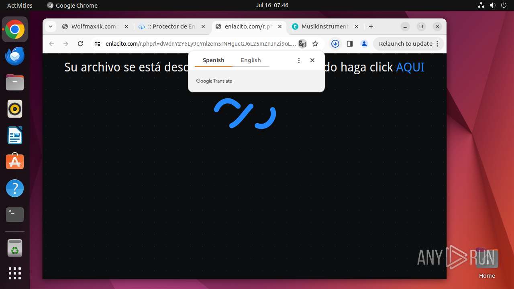Select Spanish in the Translate popup
This screenshot has width=514, height=289.
[213, 60]
